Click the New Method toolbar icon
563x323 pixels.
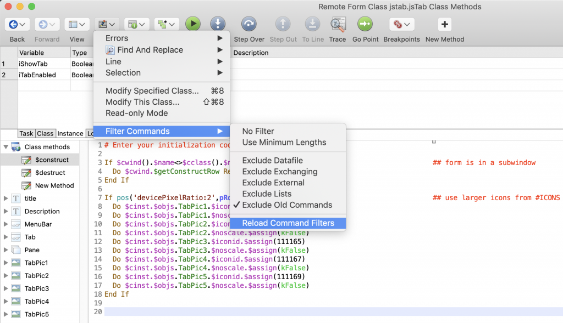(x=444, y=24)
